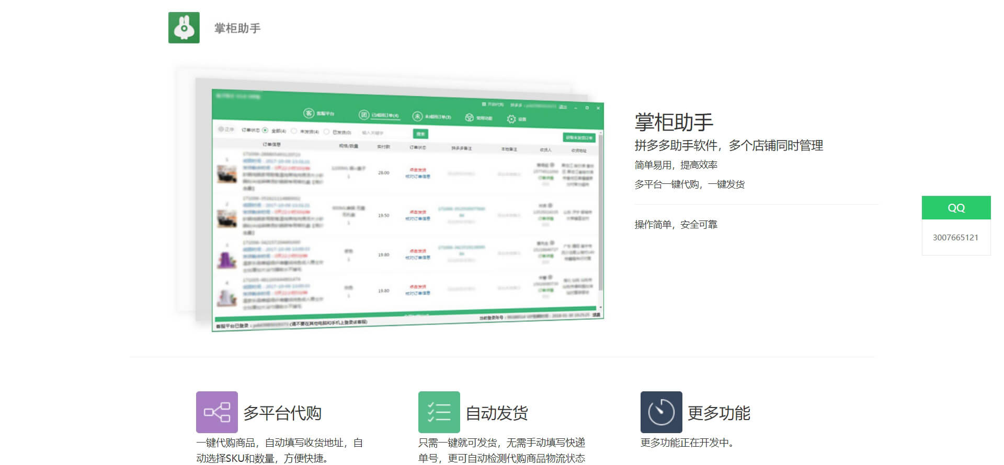Click the green QQ contact button
The width and height of the screenshot is (1004, 465).
[x=956, y=207]
